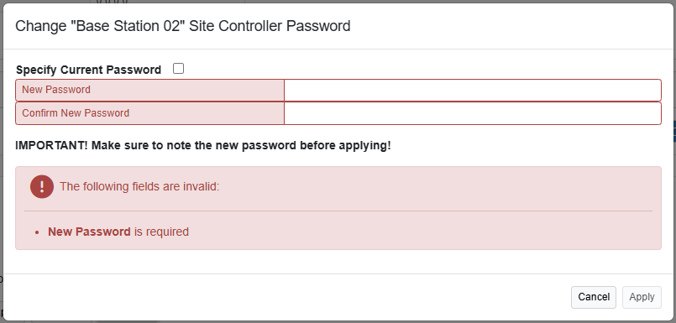676x323 pixels.
Task: Click the dialog title "Change Base Station 02"
Action: click(x=183, y=26)
